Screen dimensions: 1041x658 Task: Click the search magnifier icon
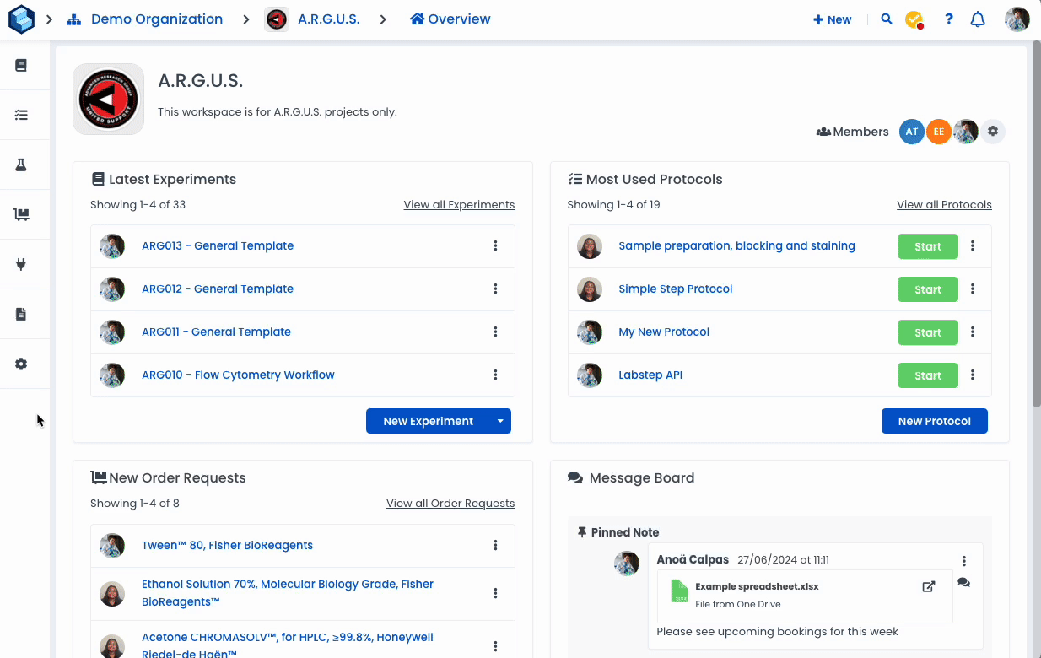[x=887, y=19]
